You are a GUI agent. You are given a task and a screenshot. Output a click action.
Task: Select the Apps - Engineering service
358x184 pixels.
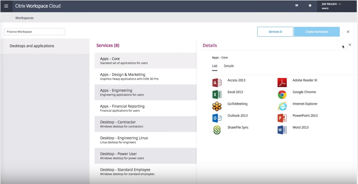[x=146, y=92]
